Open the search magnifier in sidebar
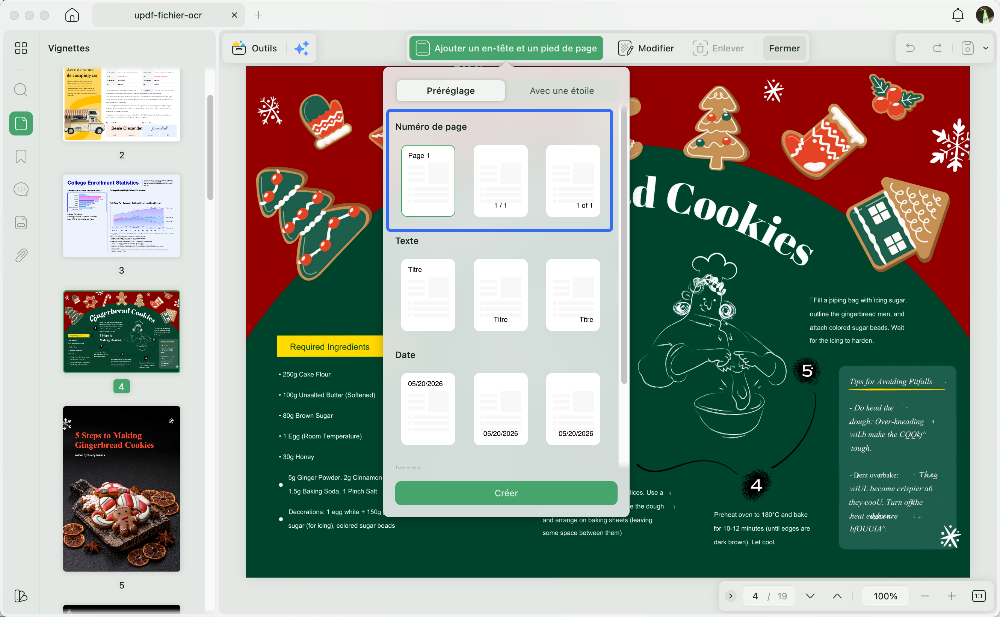The width and height of the screenshot is (1000, 617). click(21, 90)
